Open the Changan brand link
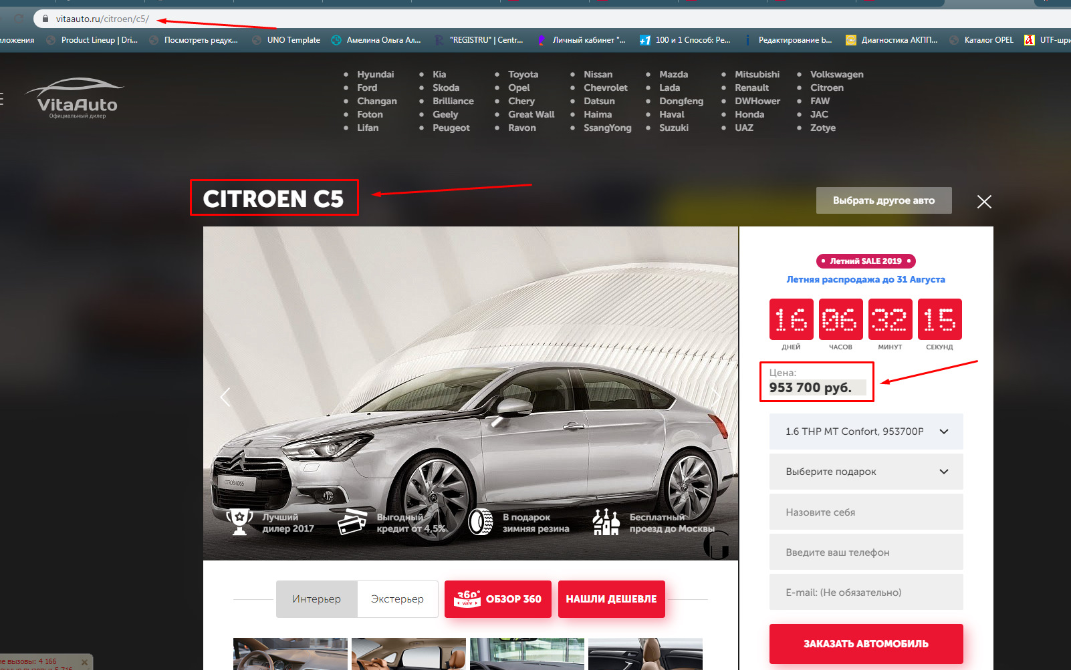Viewport: 1071px width, 670px height. coord(377,101)
